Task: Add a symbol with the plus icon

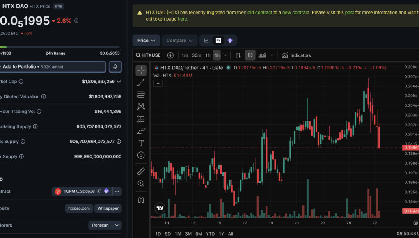Action: coord(170,55)
